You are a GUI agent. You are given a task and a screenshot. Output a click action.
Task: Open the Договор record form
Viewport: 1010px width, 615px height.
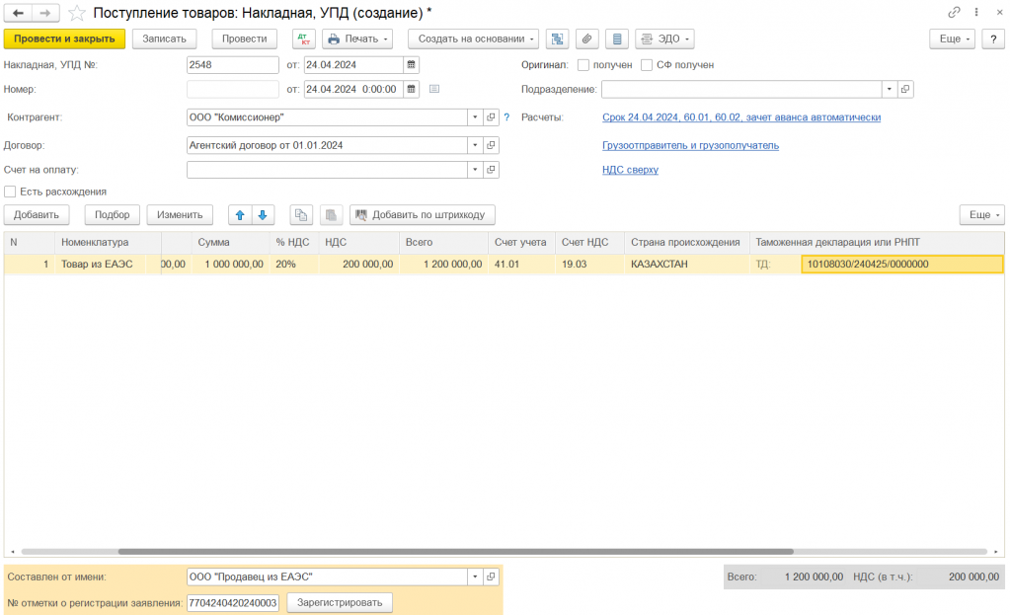click(491, 145)
